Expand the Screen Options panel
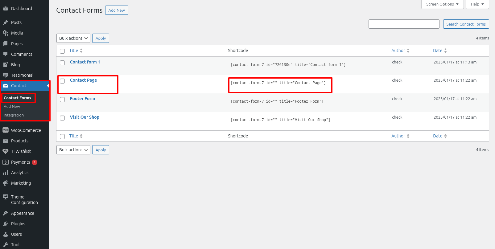This screenshot has height=249, width=495. point(442,4)
